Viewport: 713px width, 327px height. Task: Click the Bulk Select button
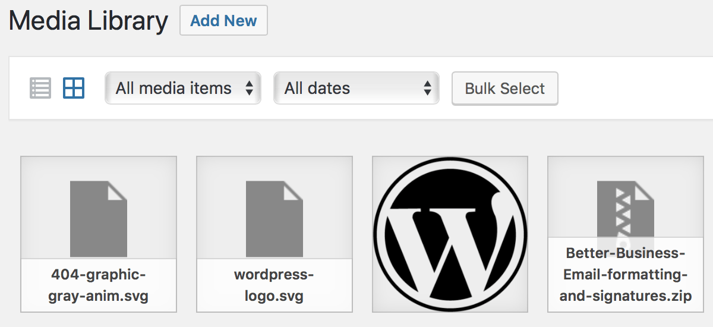pyautogui.click(x=505, y=89)
